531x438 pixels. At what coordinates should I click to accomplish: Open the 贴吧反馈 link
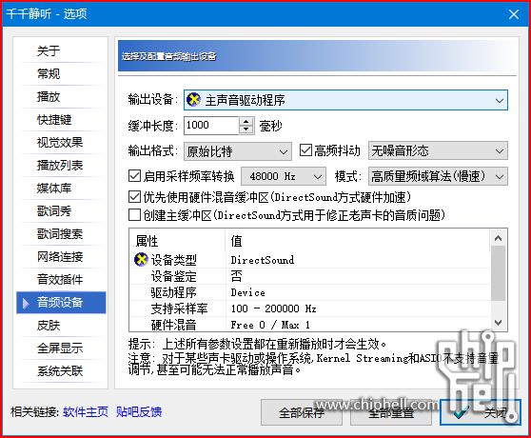pos(139,412)
